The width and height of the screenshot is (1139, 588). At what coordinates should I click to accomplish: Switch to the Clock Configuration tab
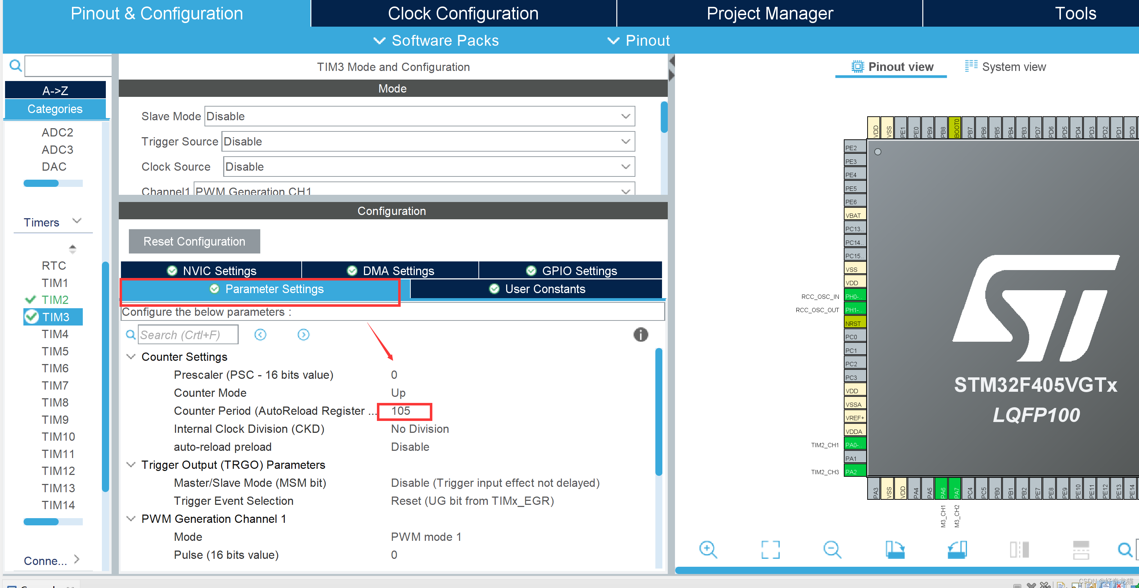463,13
